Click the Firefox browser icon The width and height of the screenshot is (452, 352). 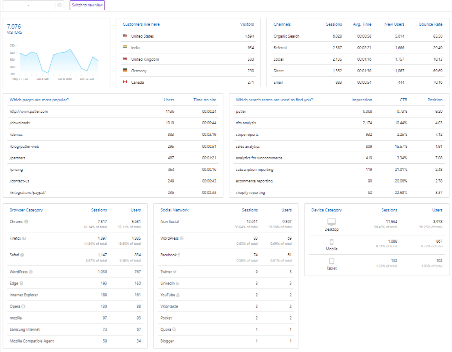(x=24, y=238)
